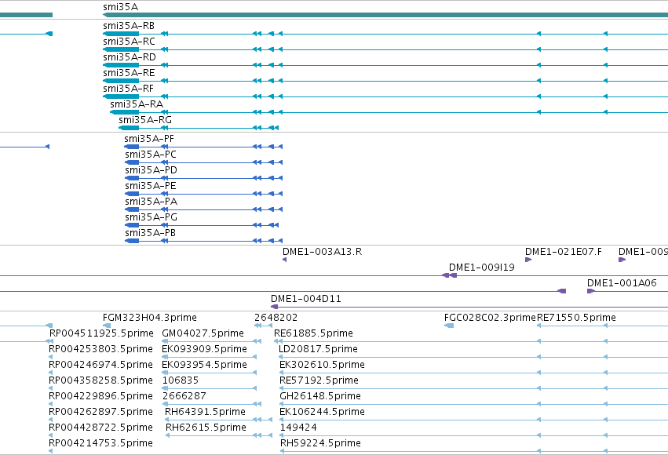Image resolution: width=668 pixels, height=455 pixels.
Task: Select EST RH62615.5prime
Action: tap(206, 428)
